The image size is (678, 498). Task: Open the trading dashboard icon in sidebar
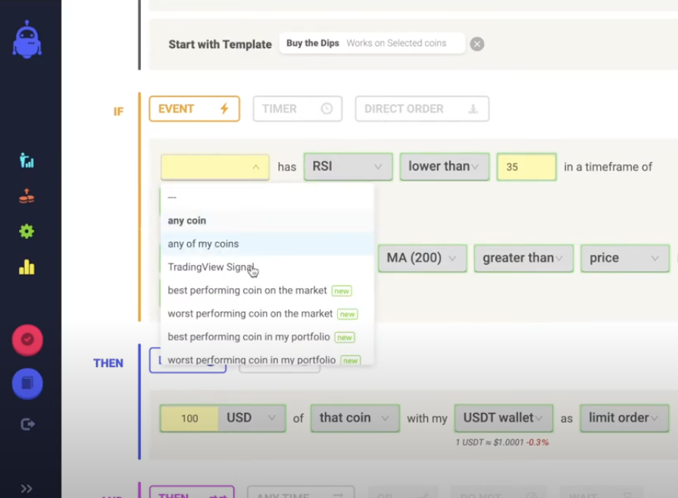pyautogui.click(x=27, y=160)
